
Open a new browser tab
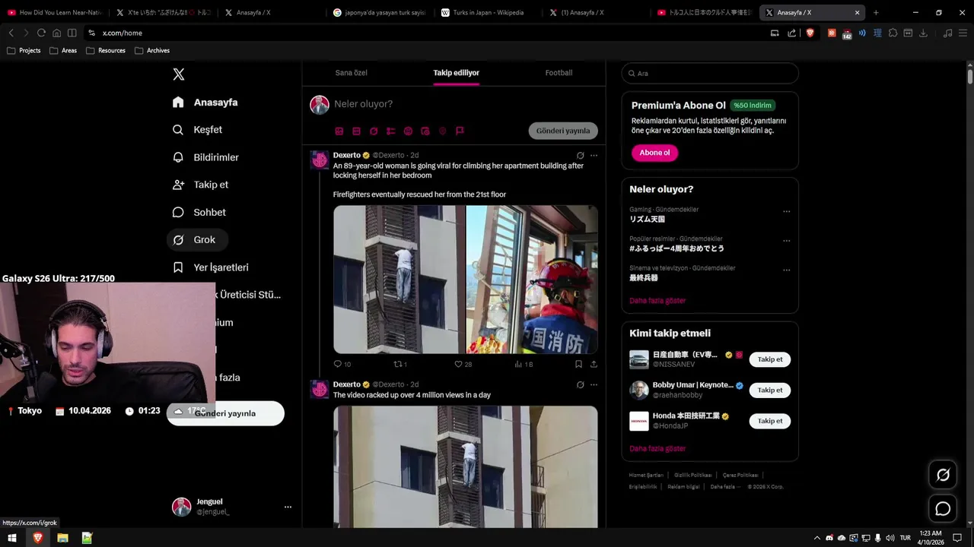(x=876, y=13)
